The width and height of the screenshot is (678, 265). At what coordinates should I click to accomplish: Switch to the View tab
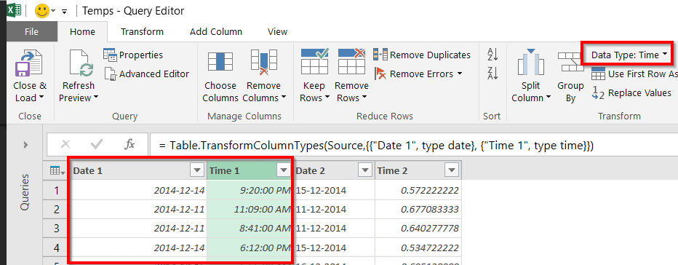pyautogui.click(x=277, y=31)
